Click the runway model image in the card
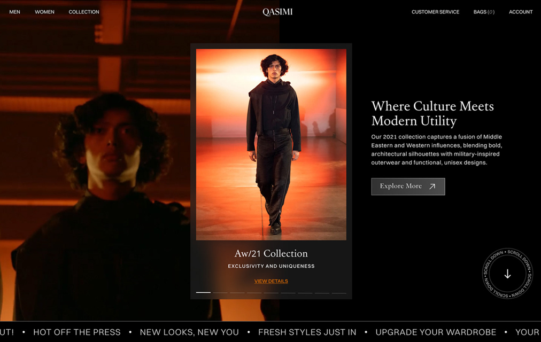 [271, 144]
